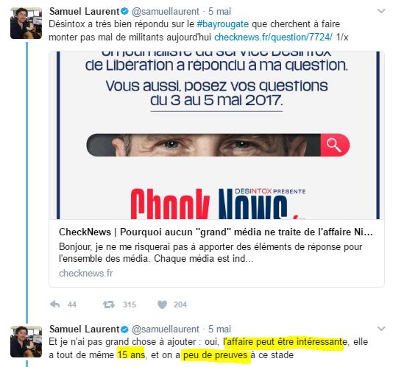Click the @samuellaurent handle on second tweet
Viewport: 393px width, 367px height.
coord(166,329)
